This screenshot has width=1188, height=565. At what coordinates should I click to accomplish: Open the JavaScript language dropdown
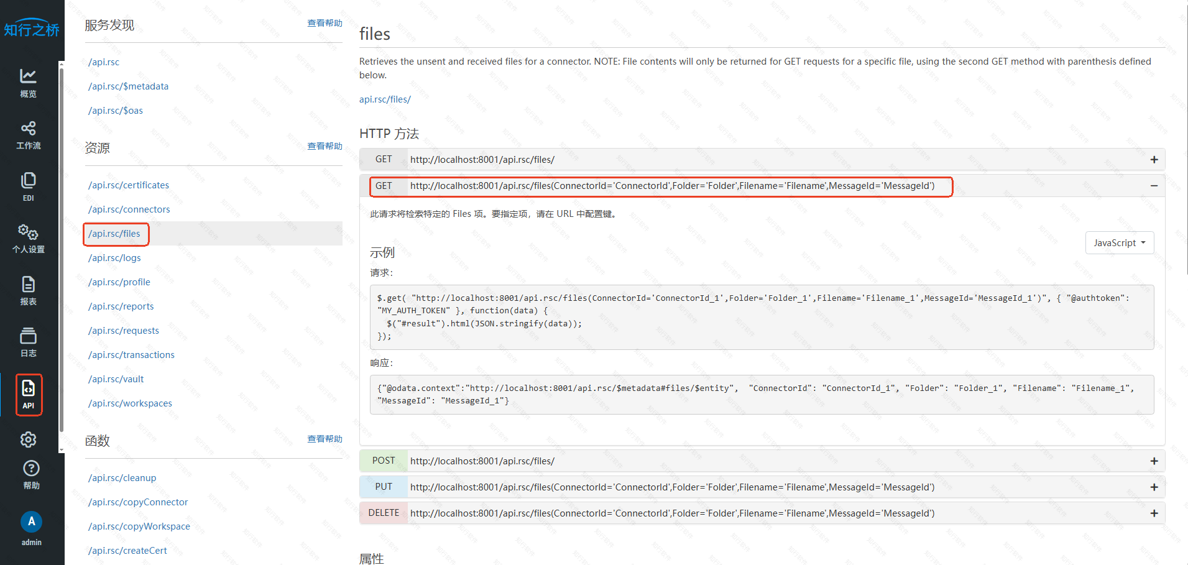pyautogui.click(x=1119, y=243)
